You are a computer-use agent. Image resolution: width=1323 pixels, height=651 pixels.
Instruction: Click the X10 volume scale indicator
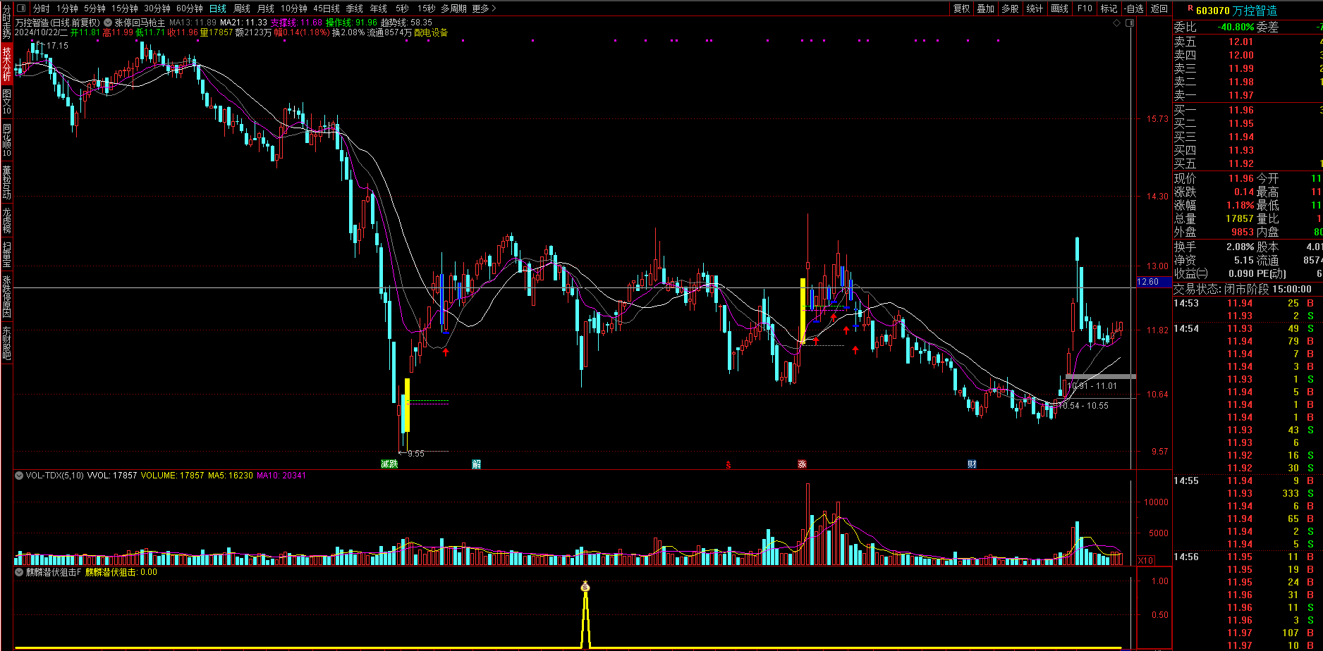point(1145,561)
